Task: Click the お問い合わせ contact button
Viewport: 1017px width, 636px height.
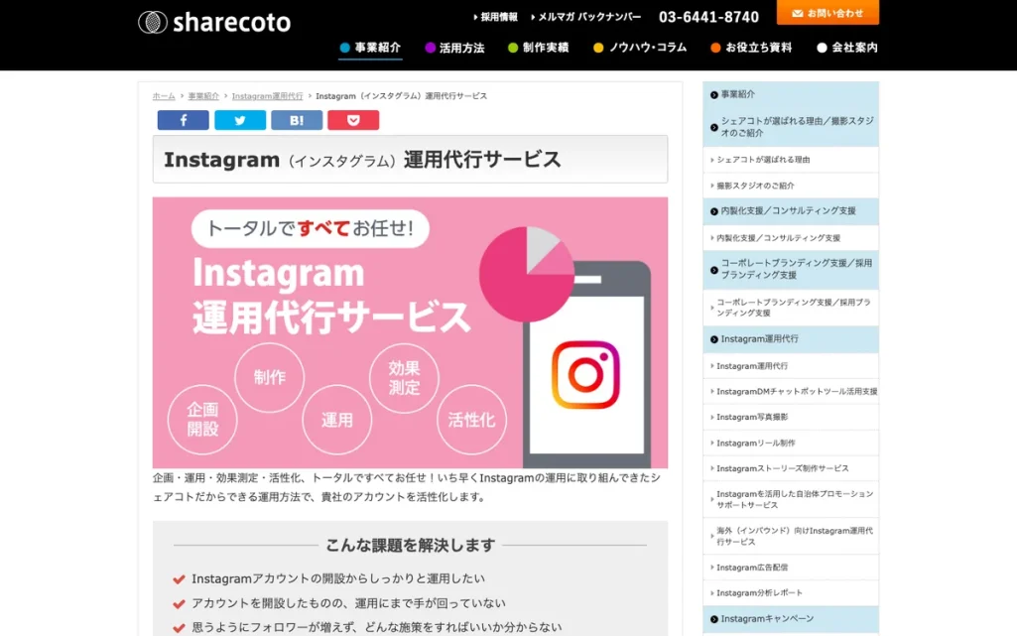Action: (x=827, y=12)
